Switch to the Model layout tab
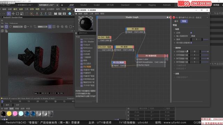The width and height of the screenshot is (223, 125). [84, 5]
